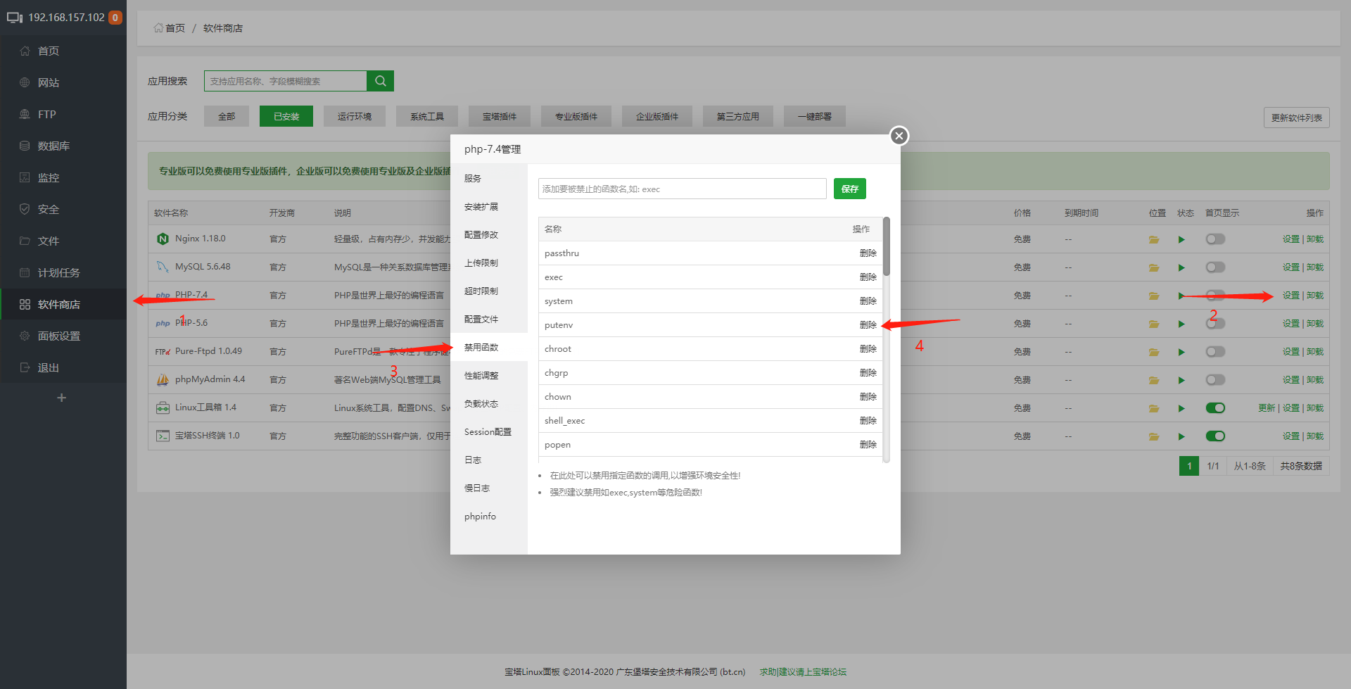
Task: Open folder location icon for Pure-Ftpd row
Action: click(x=1154, y=352)
